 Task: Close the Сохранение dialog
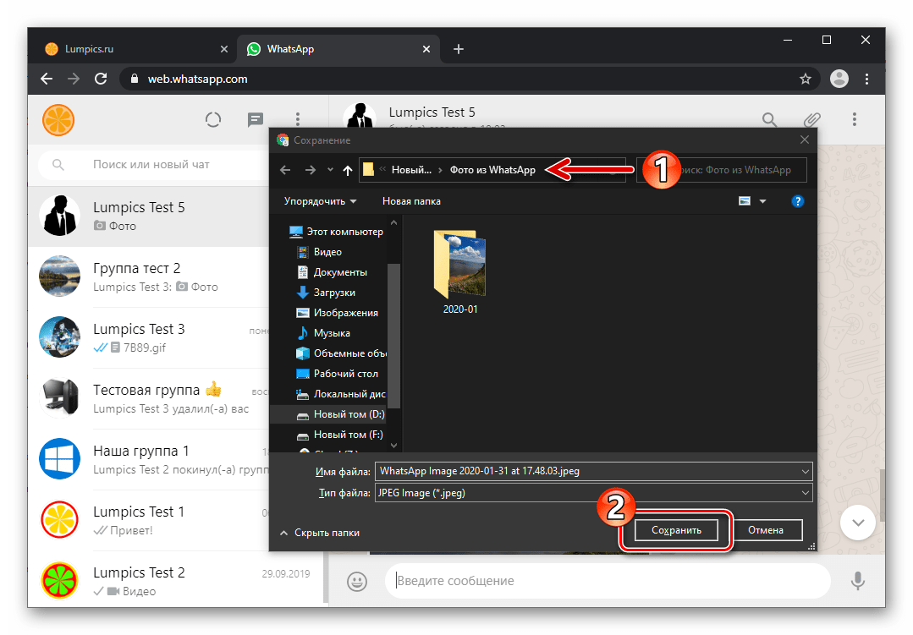click(x=804, y=140)
